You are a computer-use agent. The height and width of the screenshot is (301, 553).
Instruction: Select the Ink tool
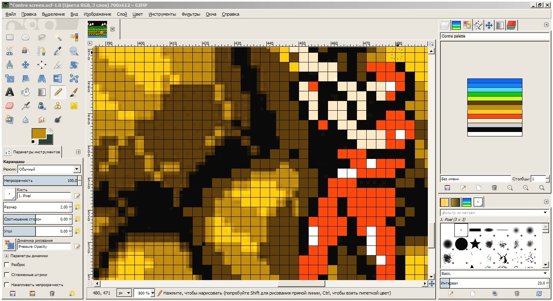point(42,106)
